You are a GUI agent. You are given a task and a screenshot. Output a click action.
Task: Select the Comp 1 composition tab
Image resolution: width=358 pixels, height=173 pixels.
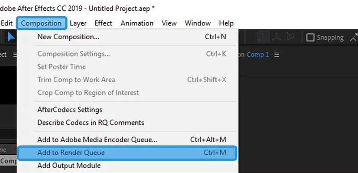coord(258,55)
